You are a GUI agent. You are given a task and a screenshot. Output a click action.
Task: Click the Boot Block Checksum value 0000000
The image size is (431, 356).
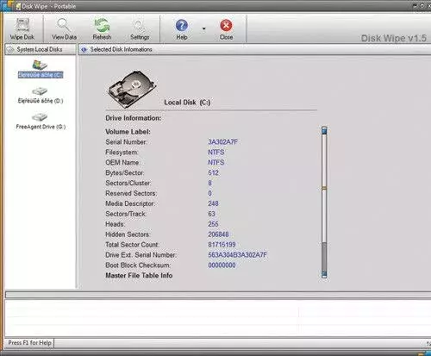pyautogui.click(x=222, y=265)
